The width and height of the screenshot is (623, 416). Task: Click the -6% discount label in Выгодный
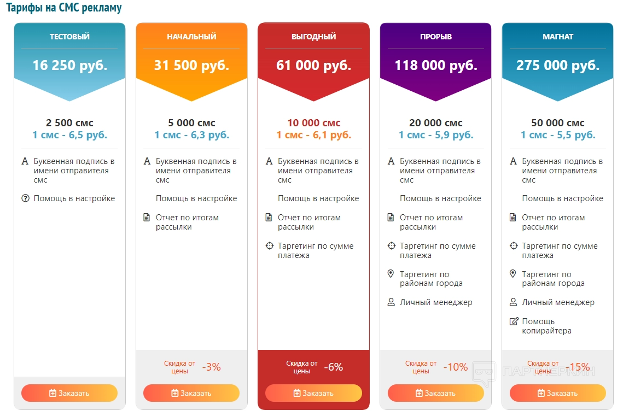click(x=333, y=367)
